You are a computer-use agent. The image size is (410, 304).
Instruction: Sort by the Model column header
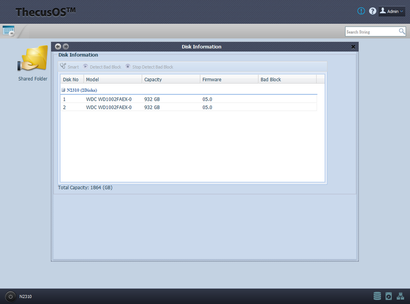click(112, 79)
